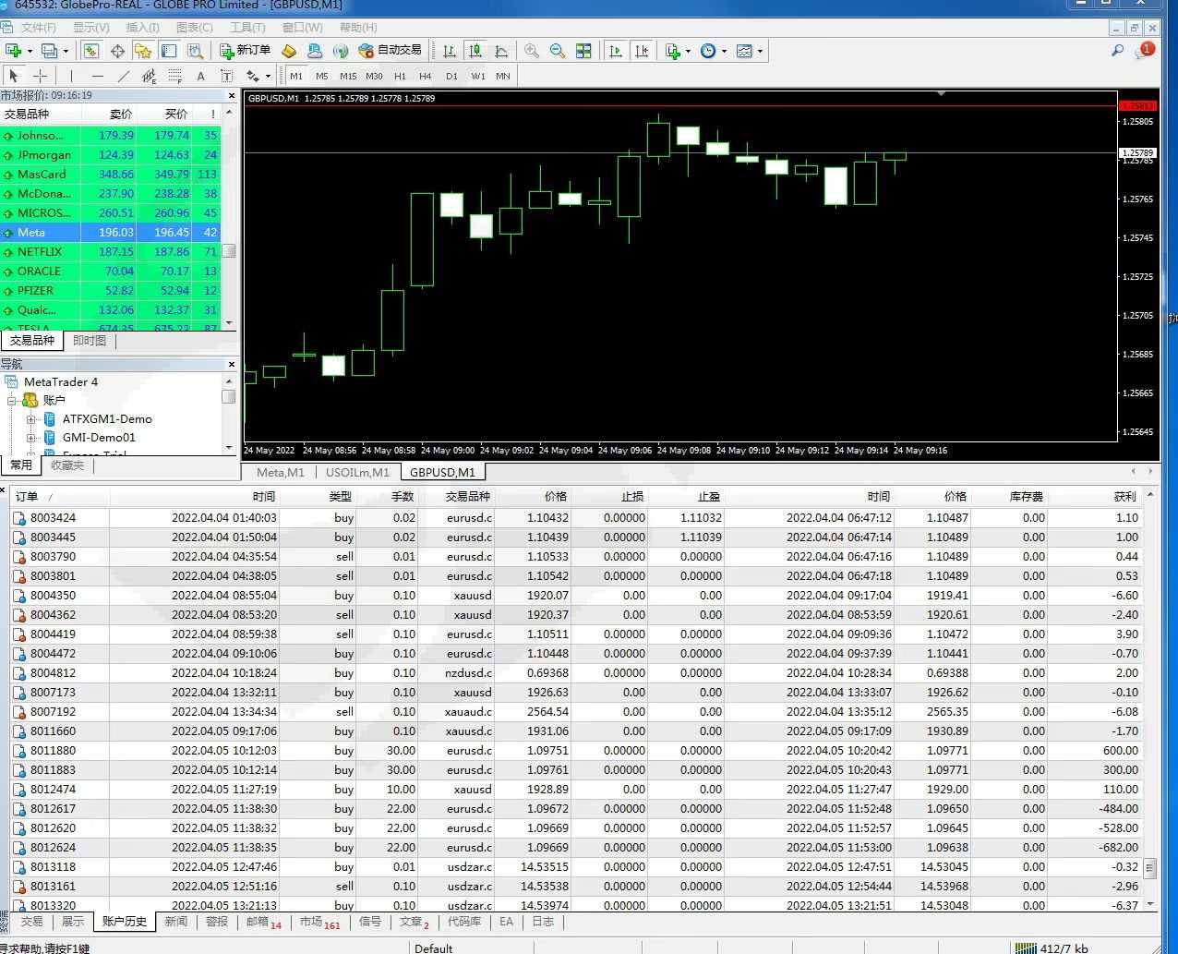Select the H1 timeframe button
1178x954 pixels.
pos(400,76)
